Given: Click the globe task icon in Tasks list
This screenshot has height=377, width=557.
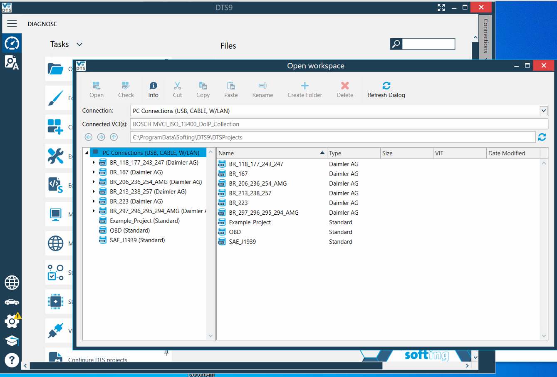Looking at the screenshot, I should (x=55, y=243).
